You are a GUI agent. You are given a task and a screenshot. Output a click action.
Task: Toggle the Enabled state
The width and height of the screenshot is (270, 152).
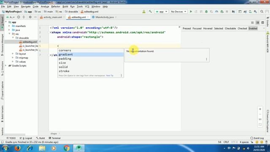[x=253, y=28]
